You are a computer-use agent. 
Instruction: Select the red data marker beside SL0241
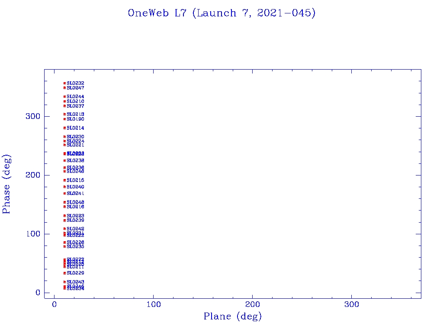click(65, 193)
